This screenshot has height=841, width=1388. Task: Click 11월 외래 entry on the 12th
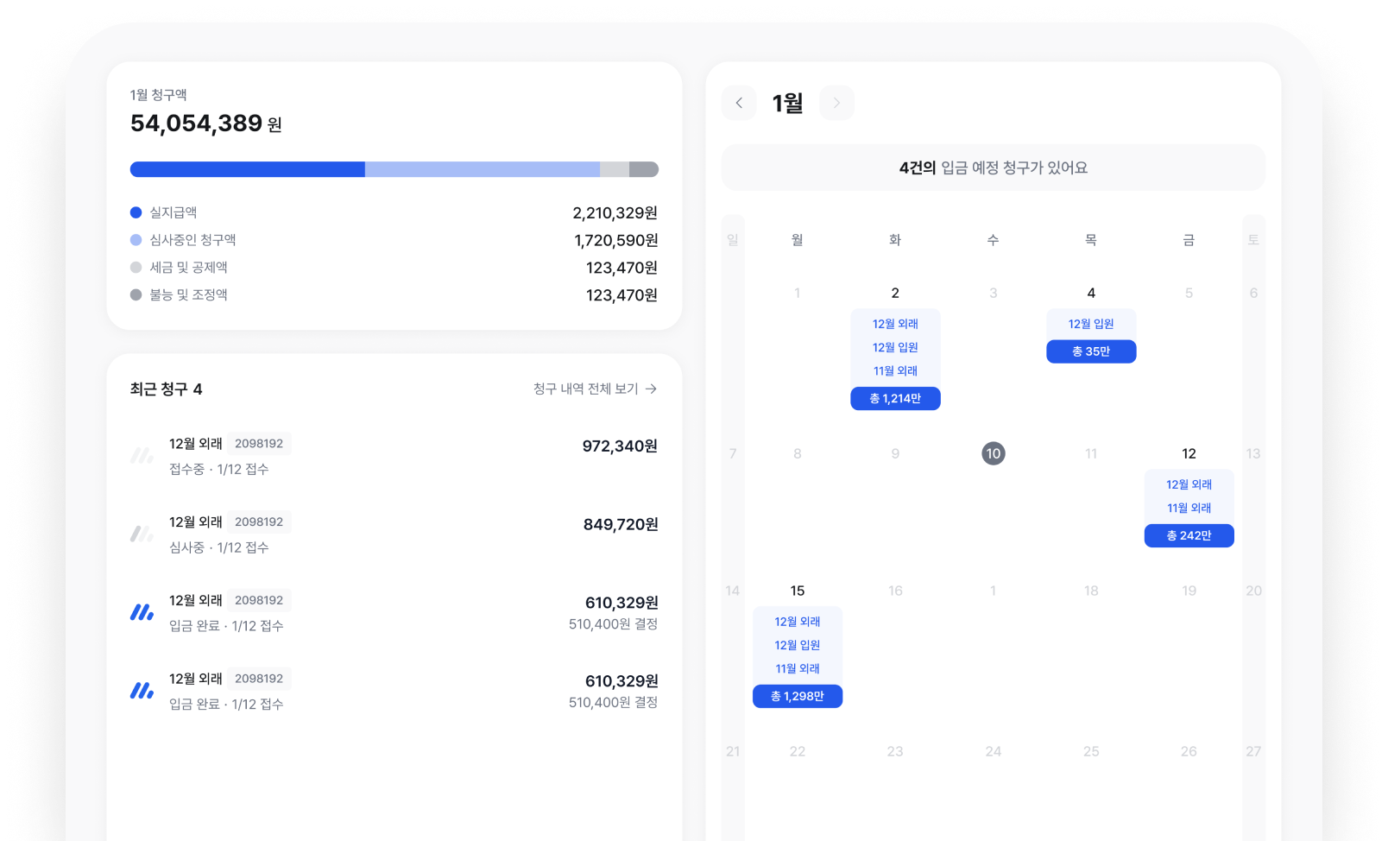[1189, 508]
